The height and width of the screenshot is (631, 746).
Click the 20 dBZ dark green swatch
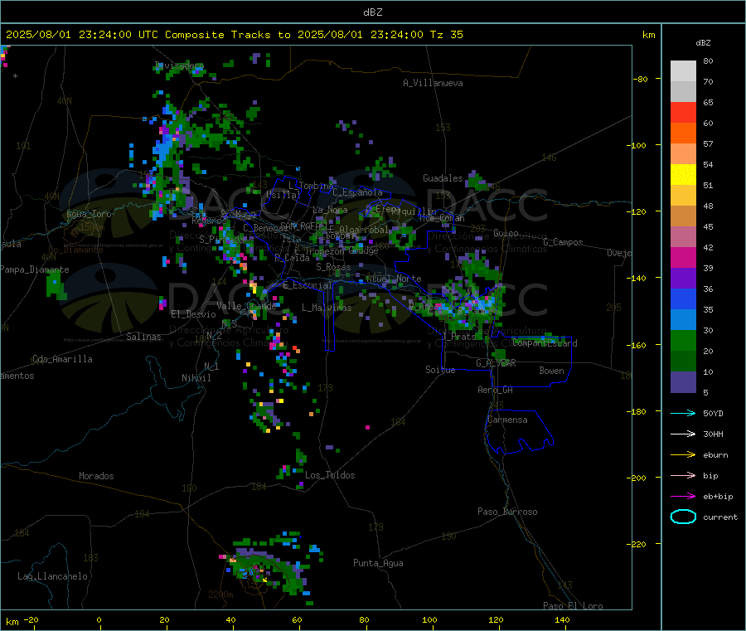(x=683, y=362)
